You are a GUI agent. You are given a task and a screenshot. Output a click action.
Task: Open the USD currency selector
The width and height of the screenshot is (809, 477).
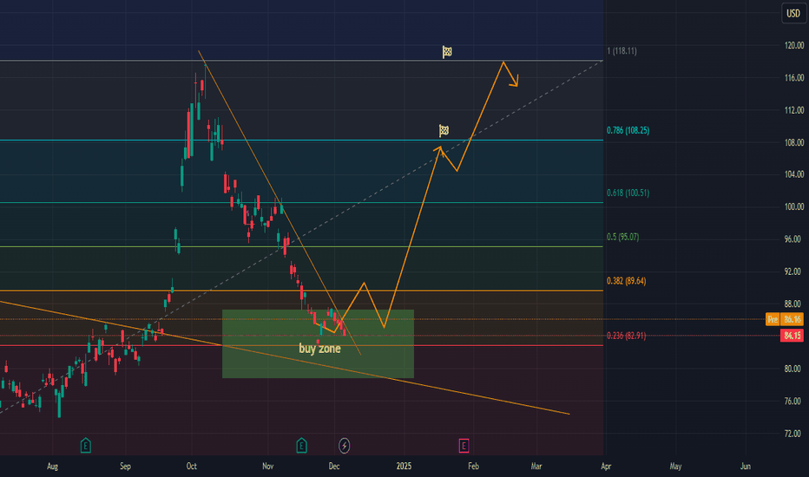(x=793, y=13)
